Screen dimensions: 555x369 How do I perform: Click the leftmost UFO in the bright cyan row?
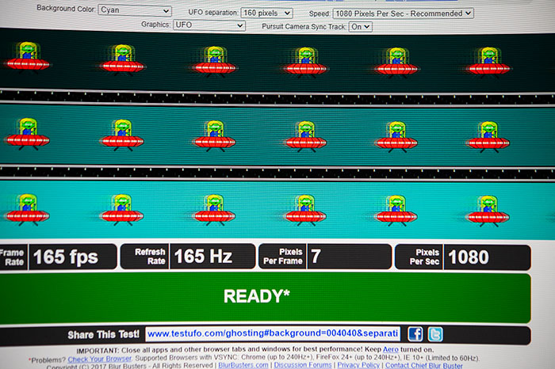pos(27,208)
